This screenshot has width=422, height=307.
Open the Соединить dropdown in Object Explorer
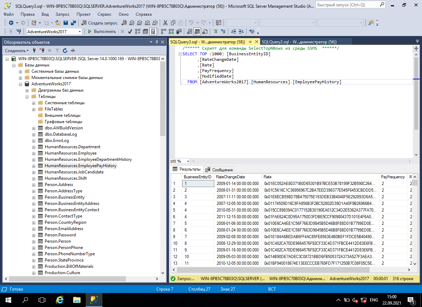(x=17, y=50)
